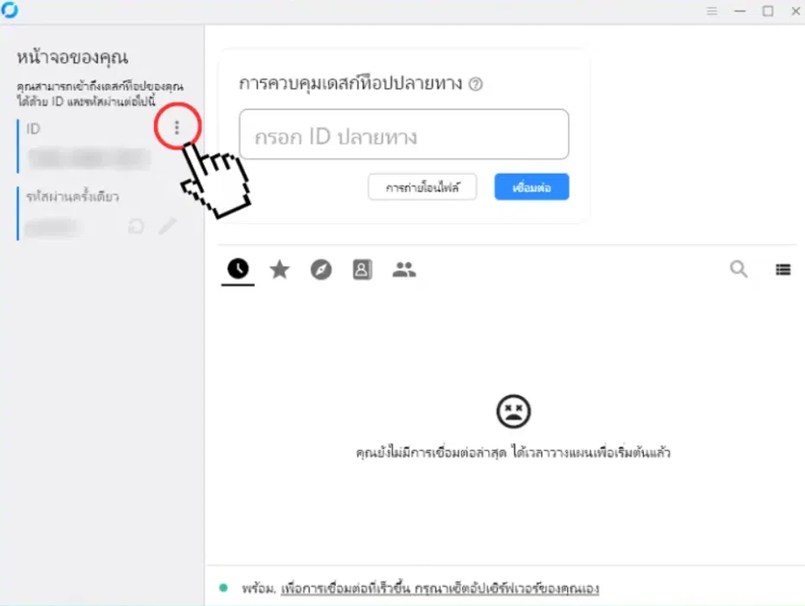Toggle the list view layout icon

point(783,269)
